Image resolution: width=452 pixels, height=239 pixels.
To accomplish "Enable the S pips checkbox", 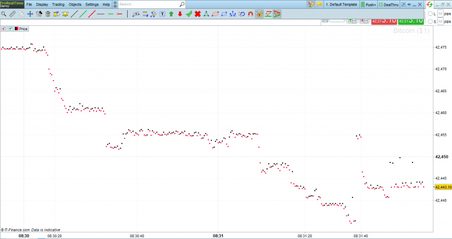I will [x=430, y=22].
